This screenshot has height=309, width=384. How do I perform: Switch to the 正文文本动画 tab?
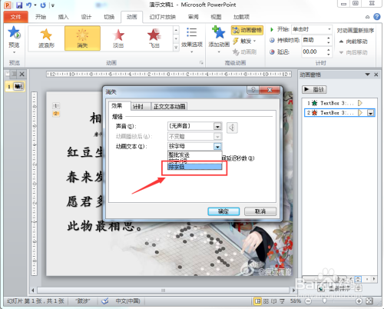169,106
